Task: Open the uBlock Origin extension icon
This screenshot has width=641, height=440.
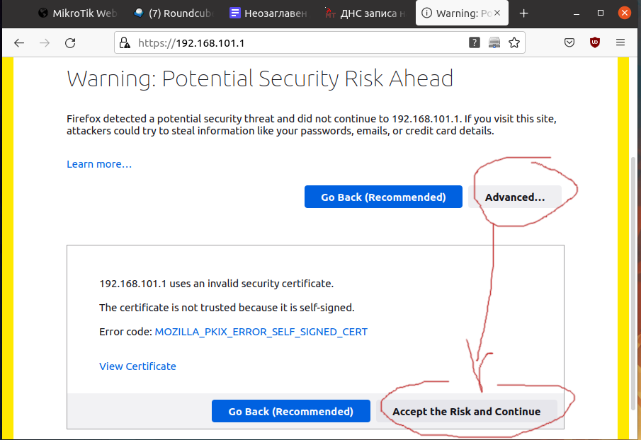Action: coord(595,43)
